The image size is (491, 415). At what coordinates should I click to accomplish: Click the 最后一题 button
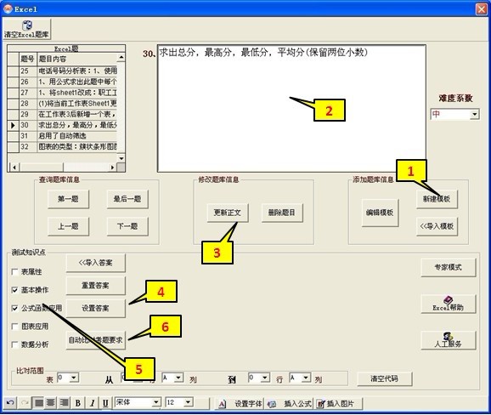point(127,199)
